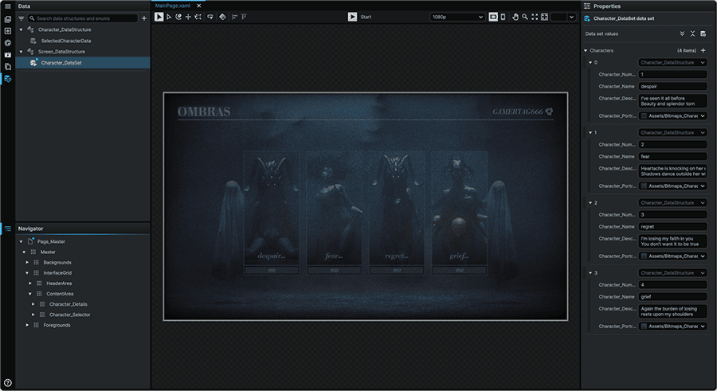Edit Character_Name field containing despair
This screenshot has height=391, width=717.
click(x=672, y=87)
